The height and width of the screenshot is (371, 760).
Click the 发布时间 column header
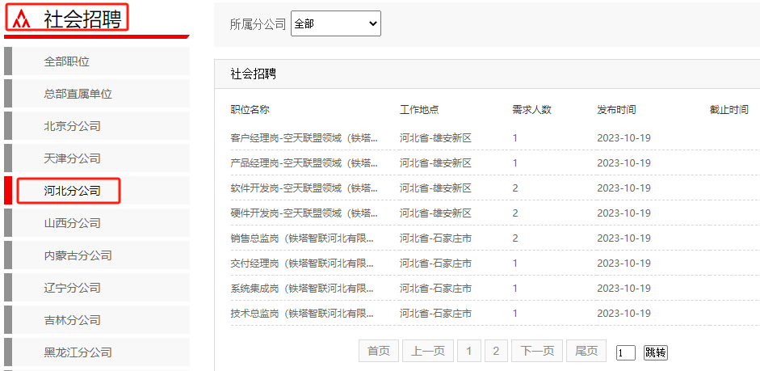[x=616, y=110]
